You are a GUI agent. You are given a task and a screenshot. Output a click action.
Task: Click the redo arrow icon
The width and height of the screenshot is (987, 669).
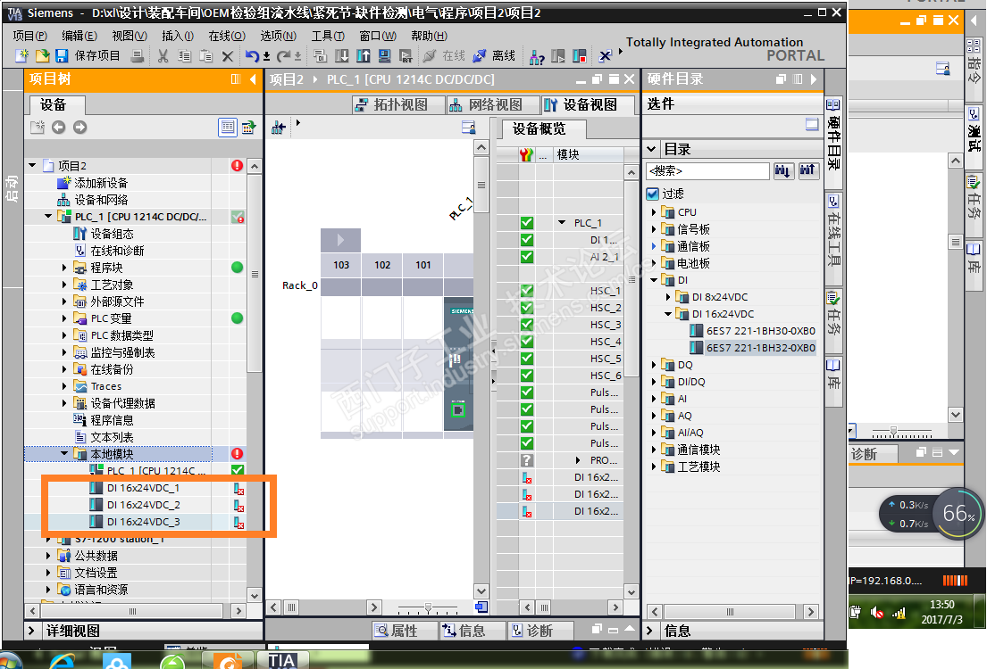pos(284,56)
